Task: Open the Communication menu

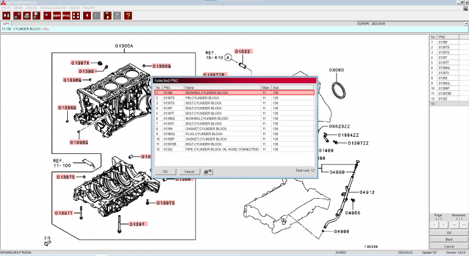Action: point(54,8)
